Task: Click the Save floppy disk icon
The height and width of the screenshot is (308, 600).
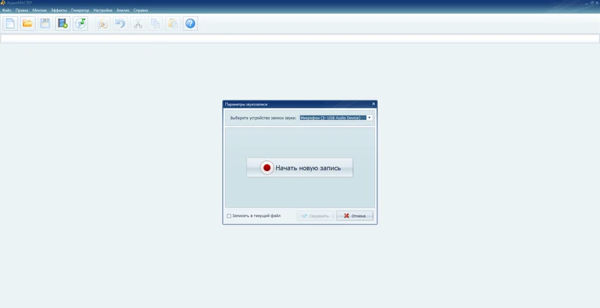Action: pos(45,24)
